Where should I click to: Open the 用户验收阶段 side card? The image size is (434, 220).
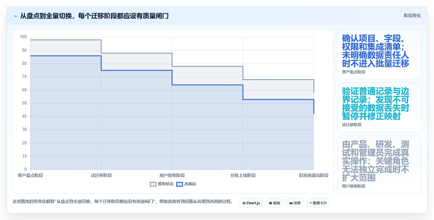coord(379,165)
